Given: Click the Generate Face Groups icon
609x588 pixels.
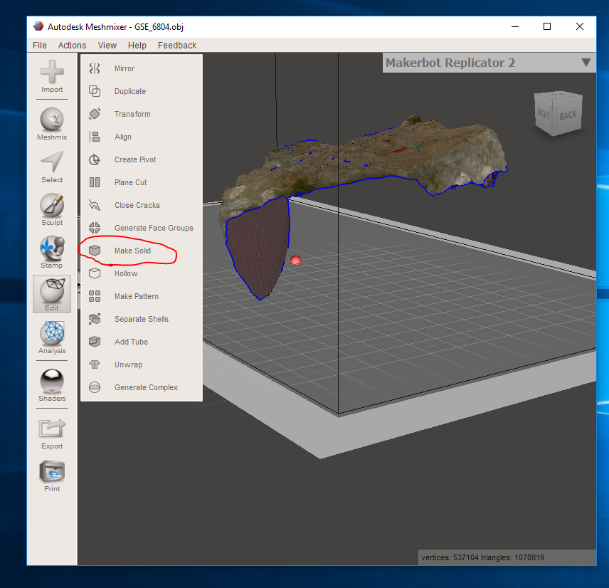Looking at the screenshot, I should pos(95,228).
